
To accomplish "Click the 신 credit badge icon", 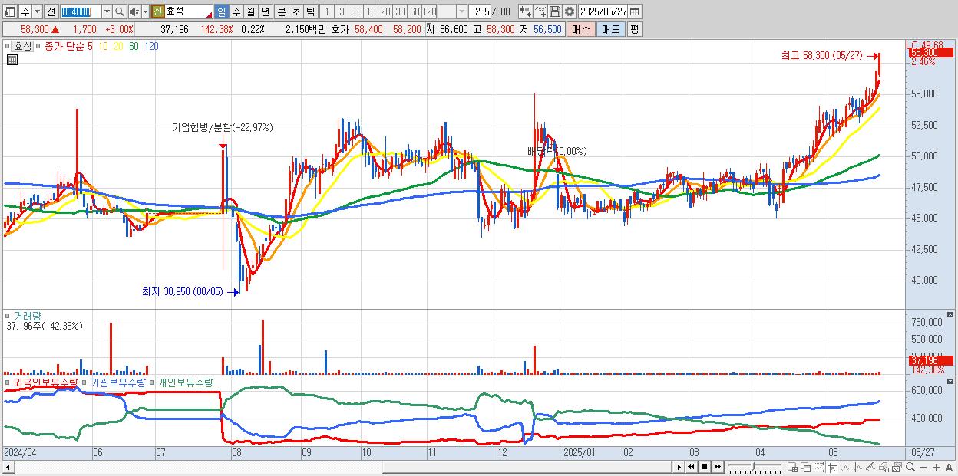I will pyautogui.click(x=157, y=11).
